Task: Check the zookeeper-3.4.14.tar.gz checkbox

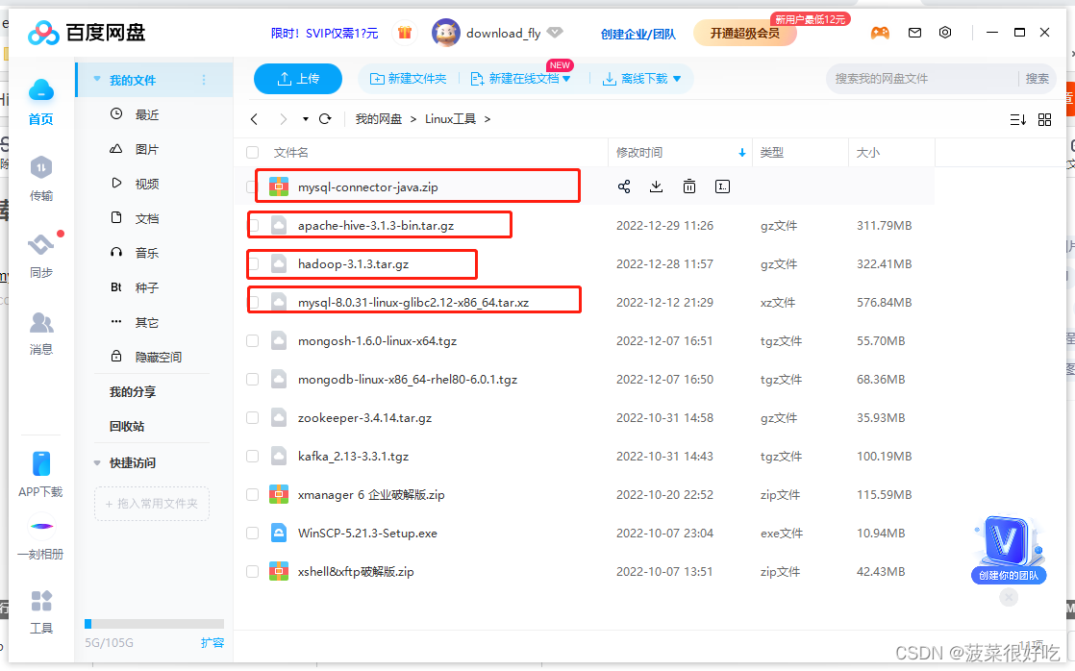Action: click(x=252, y=417)
